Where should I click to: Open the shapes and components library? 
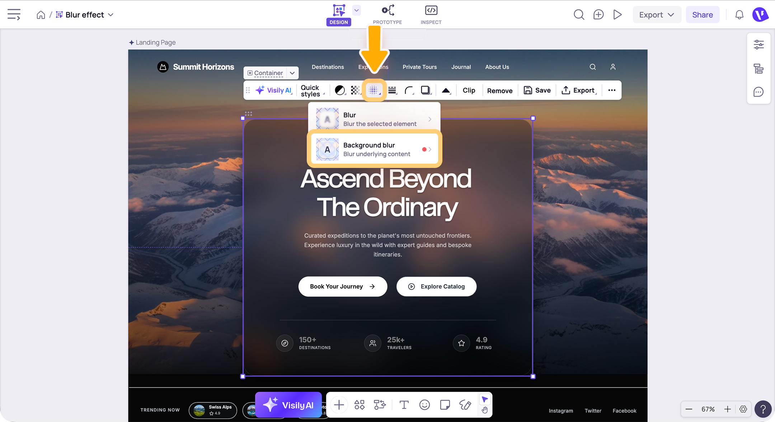pyautogui.click(x=359, y=405)
